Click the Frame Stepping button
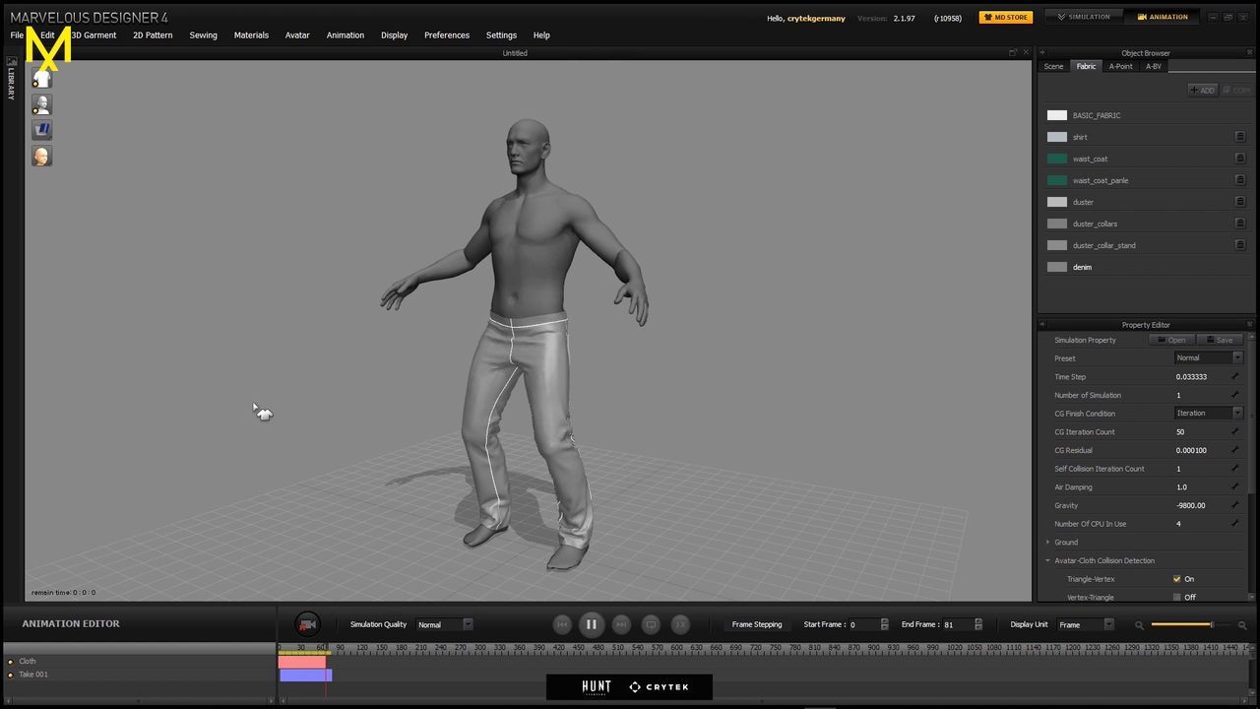 (757, 624)
